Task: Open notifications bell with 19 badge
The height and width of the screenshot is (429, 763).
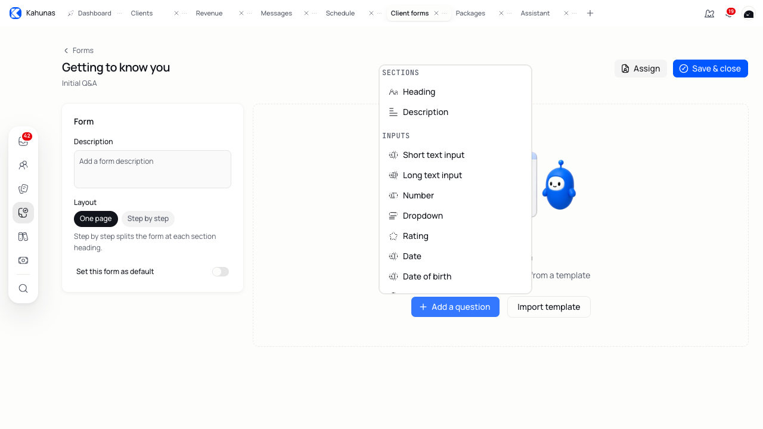Action: [x=729, y=13]
